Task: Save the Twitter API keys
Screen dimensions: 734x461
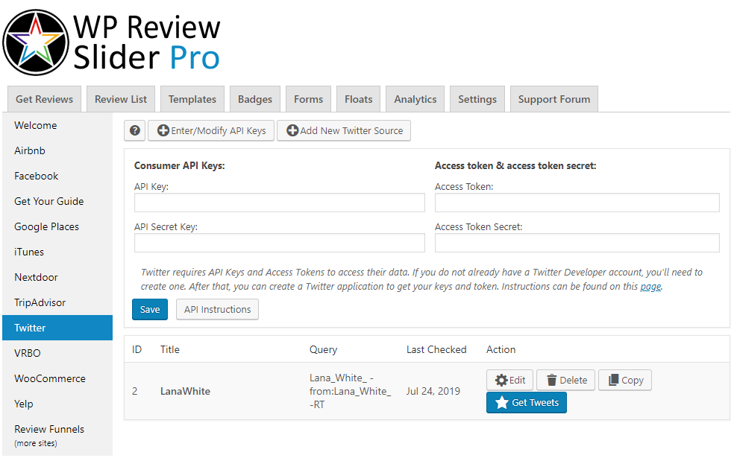Action: 150,310
